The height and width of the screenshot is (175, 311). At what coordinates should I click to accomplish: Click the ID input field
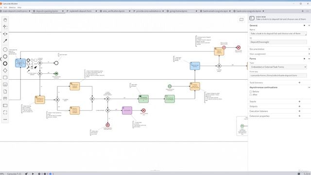coord(278,42)
